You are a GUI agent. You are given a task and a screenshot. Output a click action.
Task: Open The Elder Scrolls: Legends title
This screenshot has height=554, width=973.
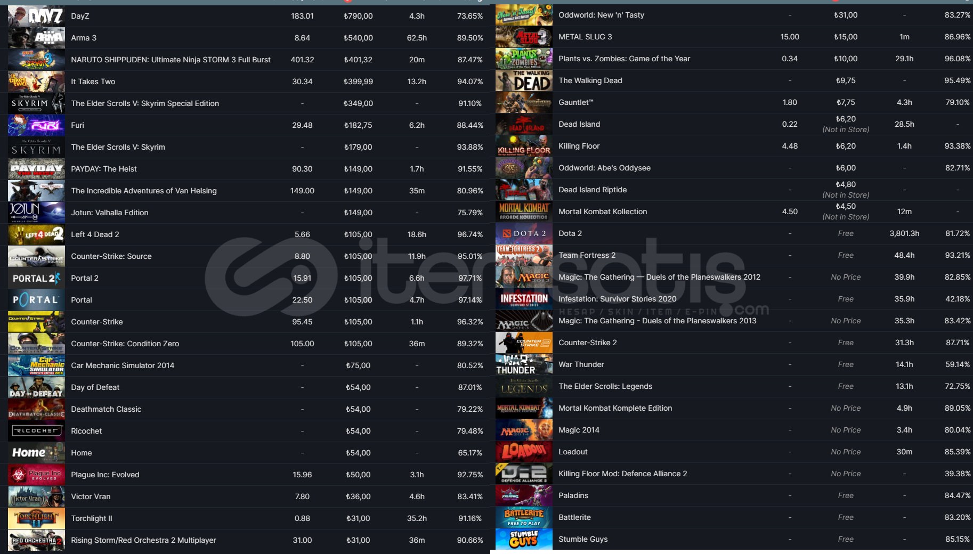(605, 386)
